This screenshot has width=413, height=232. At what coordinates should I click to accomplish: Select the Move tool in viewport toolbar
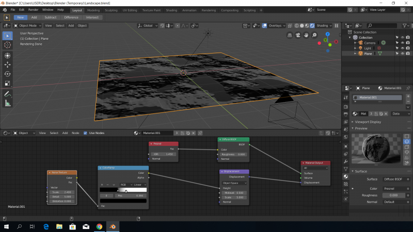click(x=7, y=64)
